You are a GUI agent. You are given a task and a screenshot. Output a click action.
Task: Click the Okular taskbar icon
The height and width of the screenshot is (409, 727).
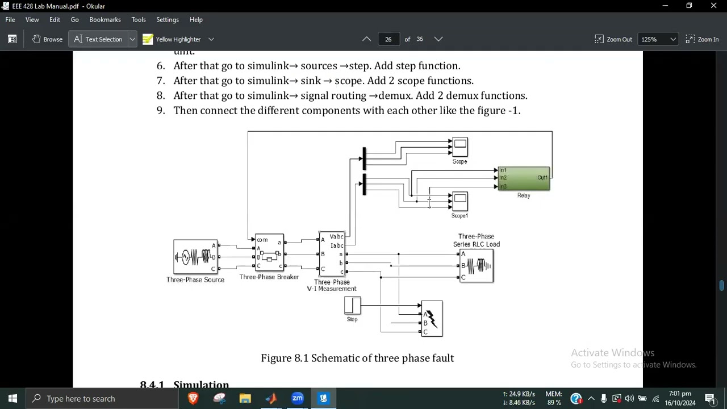click(324, 399)
